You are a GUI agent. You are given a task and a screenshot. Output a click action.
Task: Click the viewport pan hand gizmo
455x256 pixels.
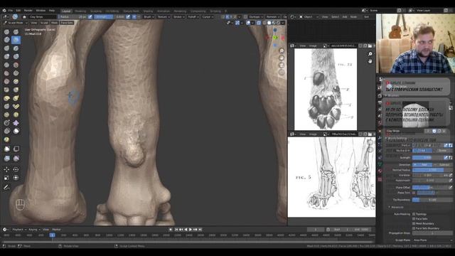(x=282, y=58)
